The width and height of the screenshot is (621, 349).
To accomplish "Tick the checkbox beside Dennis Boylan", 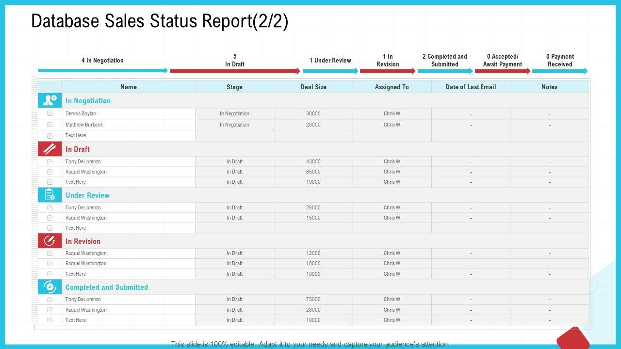I will (50, 113).
